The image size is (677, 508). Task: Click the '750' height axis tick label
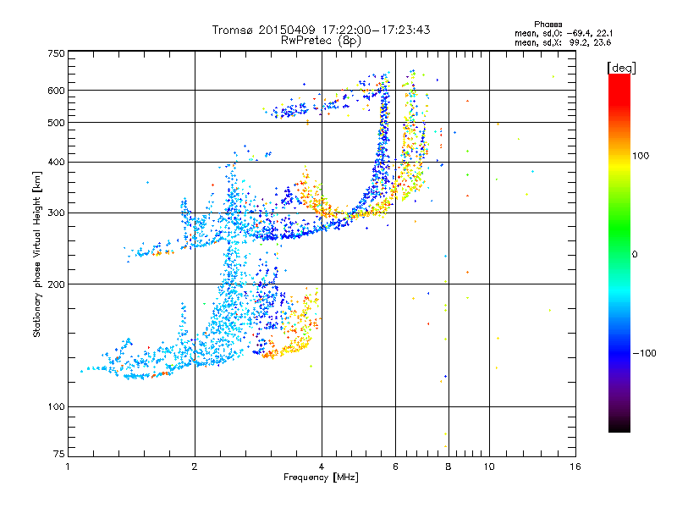pyautogui.click(x=57, y=53)
